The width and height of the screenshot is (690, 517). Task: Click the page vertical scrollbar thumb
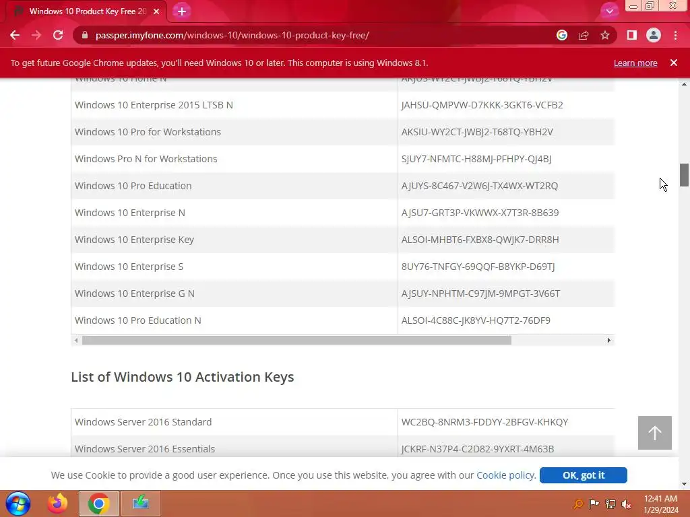(x=684, y=175)
